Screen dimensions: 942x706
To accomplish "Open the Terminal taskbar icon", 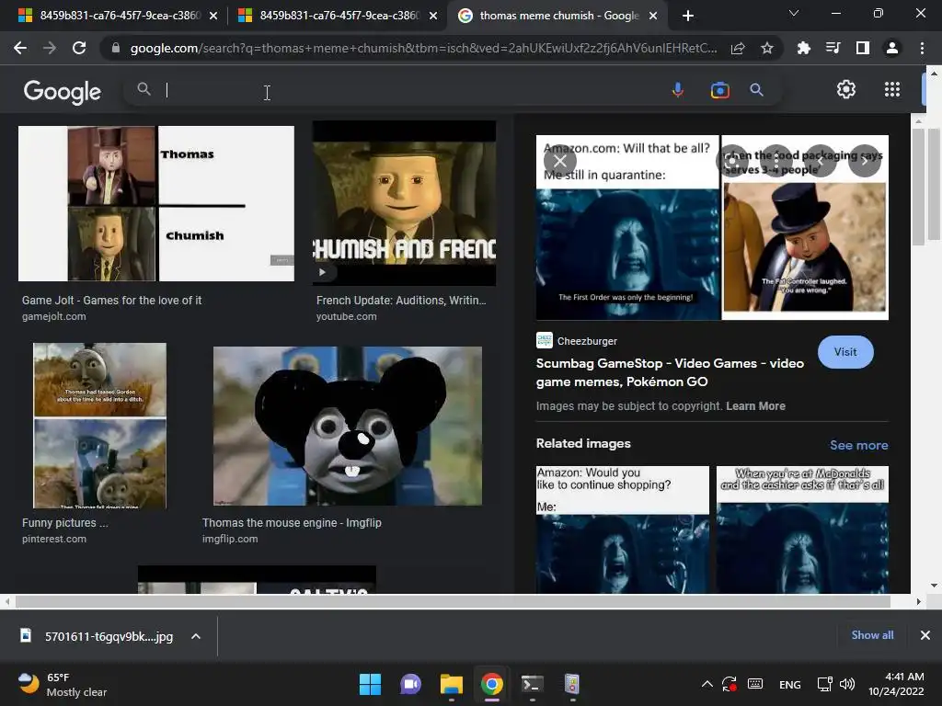I will coord(533,684).
